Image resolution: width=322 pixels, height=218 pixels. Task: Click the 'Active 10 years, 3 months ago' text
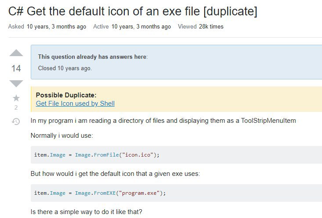[132, 27]
